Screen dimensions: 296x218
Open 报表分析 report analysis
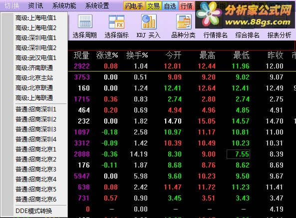click(279, 35)
